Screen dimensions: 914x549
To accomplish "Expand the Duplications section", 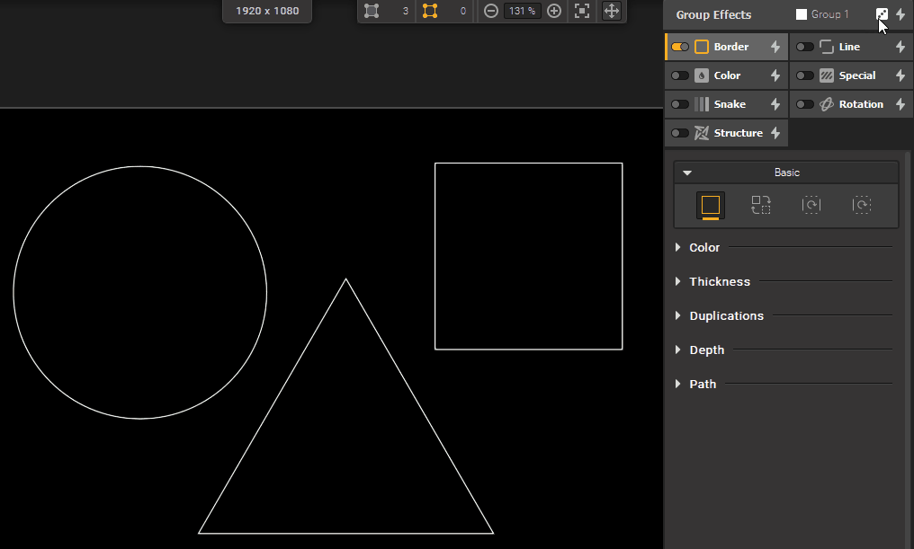I will point(725,315).
